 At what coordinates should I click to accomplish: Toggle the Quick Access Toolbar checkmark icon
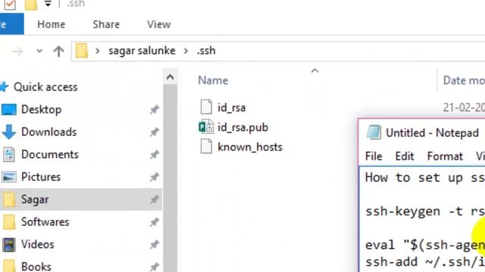pyautogui.click(x=10, y=5)
